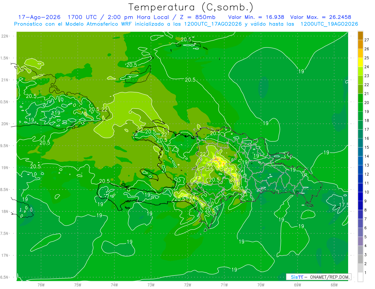Click legend value "18"

(367, 121)
